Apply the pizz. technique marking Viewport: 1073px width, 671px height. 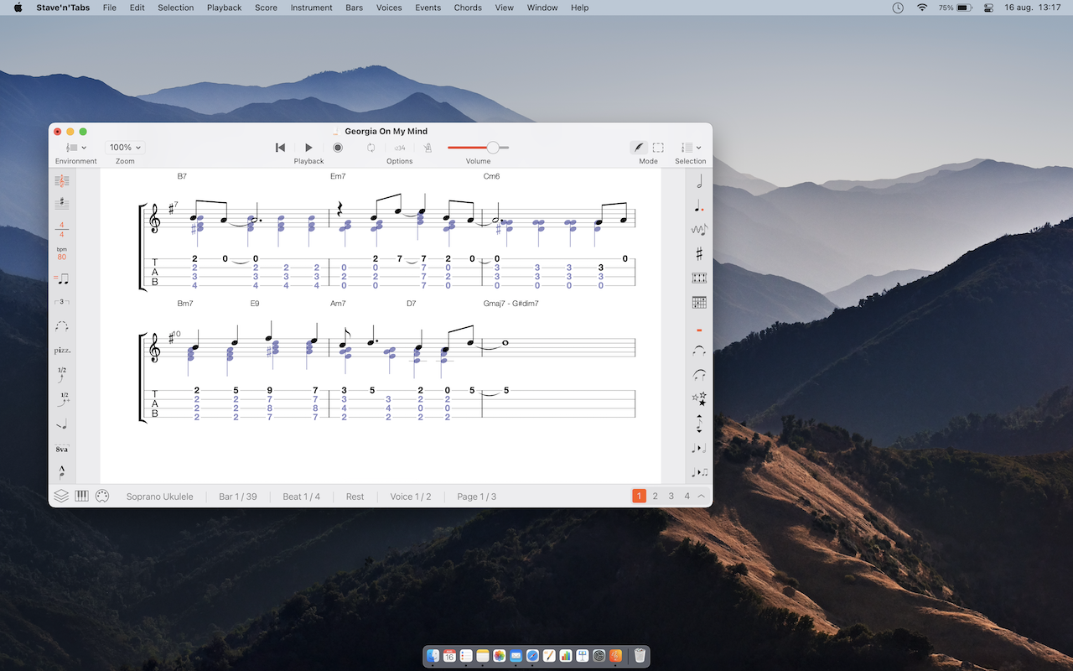point(61,350)
